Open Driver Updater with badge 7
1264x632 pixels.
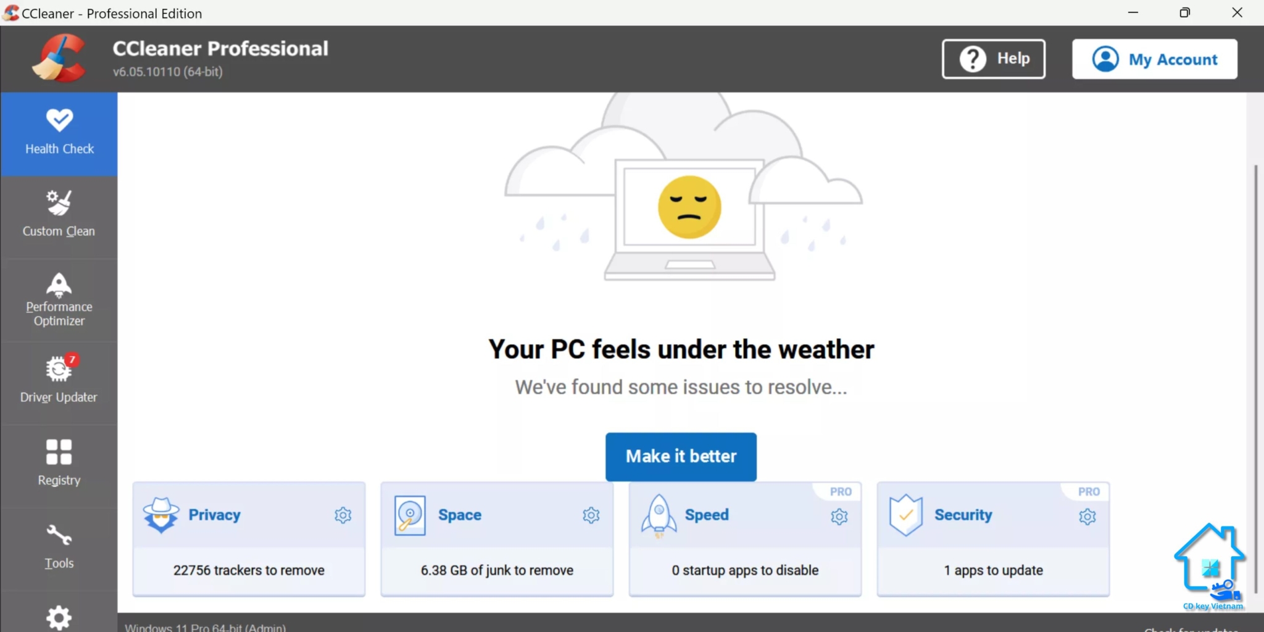tap(59, 369)
